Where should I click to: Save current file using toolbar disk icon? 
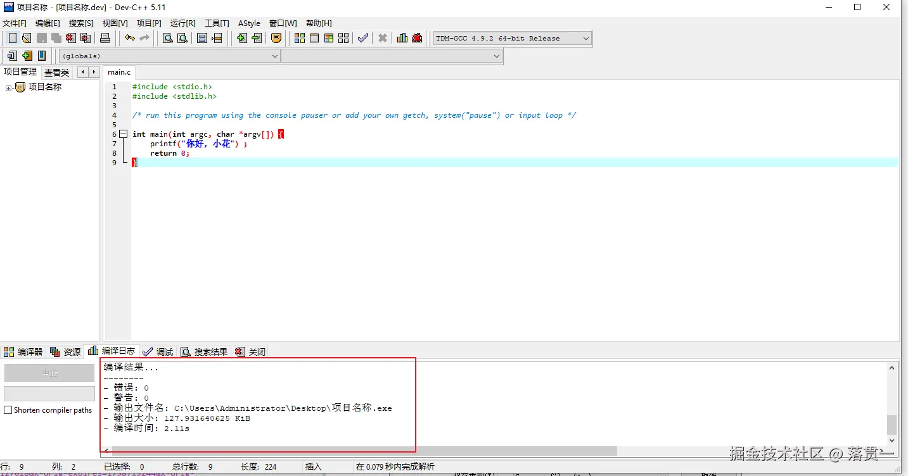(x=41, y=38)
